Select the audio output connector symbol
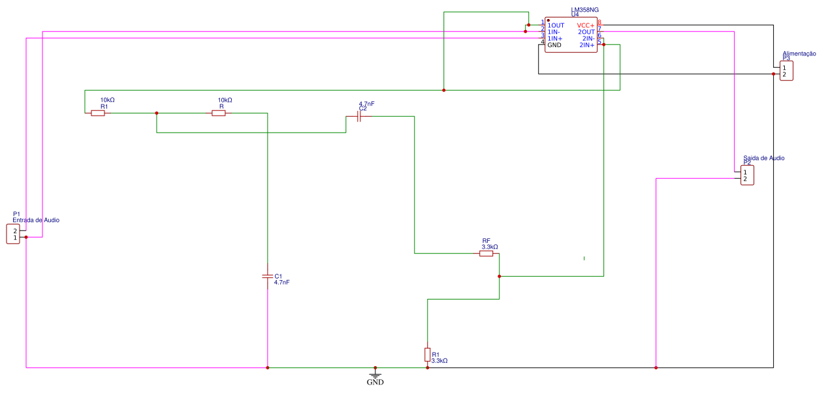 (x=747, y=175)
